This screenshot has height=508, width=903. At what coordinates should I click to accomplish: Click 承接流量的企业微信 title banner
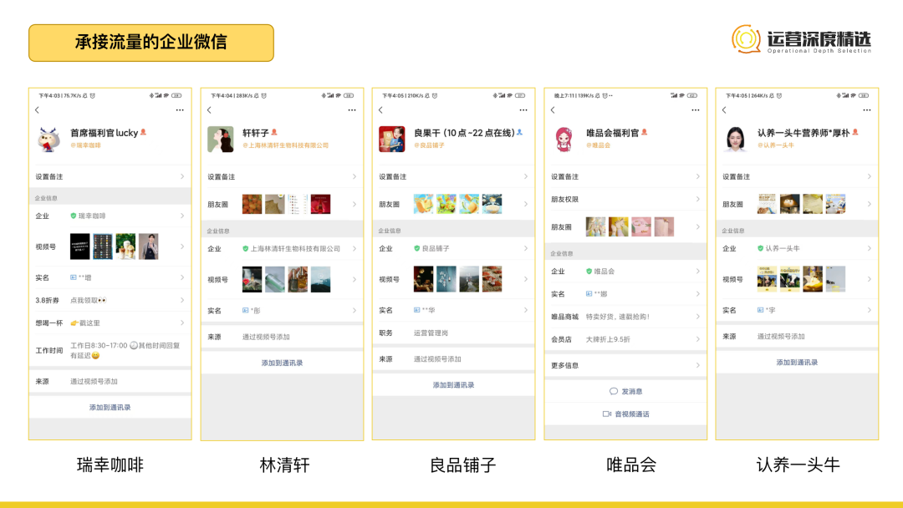point(150,43)
